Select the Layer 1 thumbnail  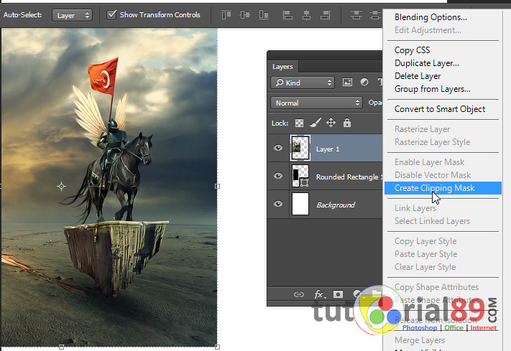tap(300, 148)
